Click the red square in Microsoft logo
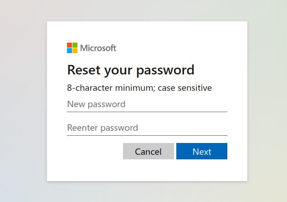 69,45
